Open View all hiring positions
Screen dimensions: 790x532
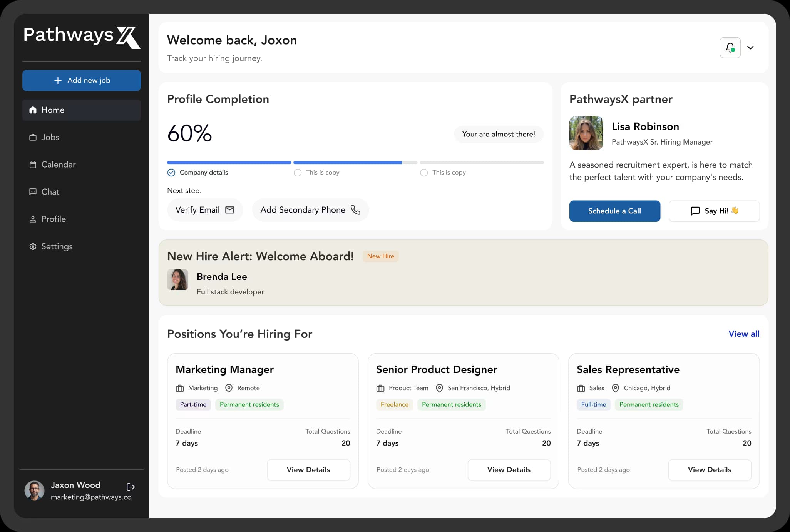pos(743,334)
